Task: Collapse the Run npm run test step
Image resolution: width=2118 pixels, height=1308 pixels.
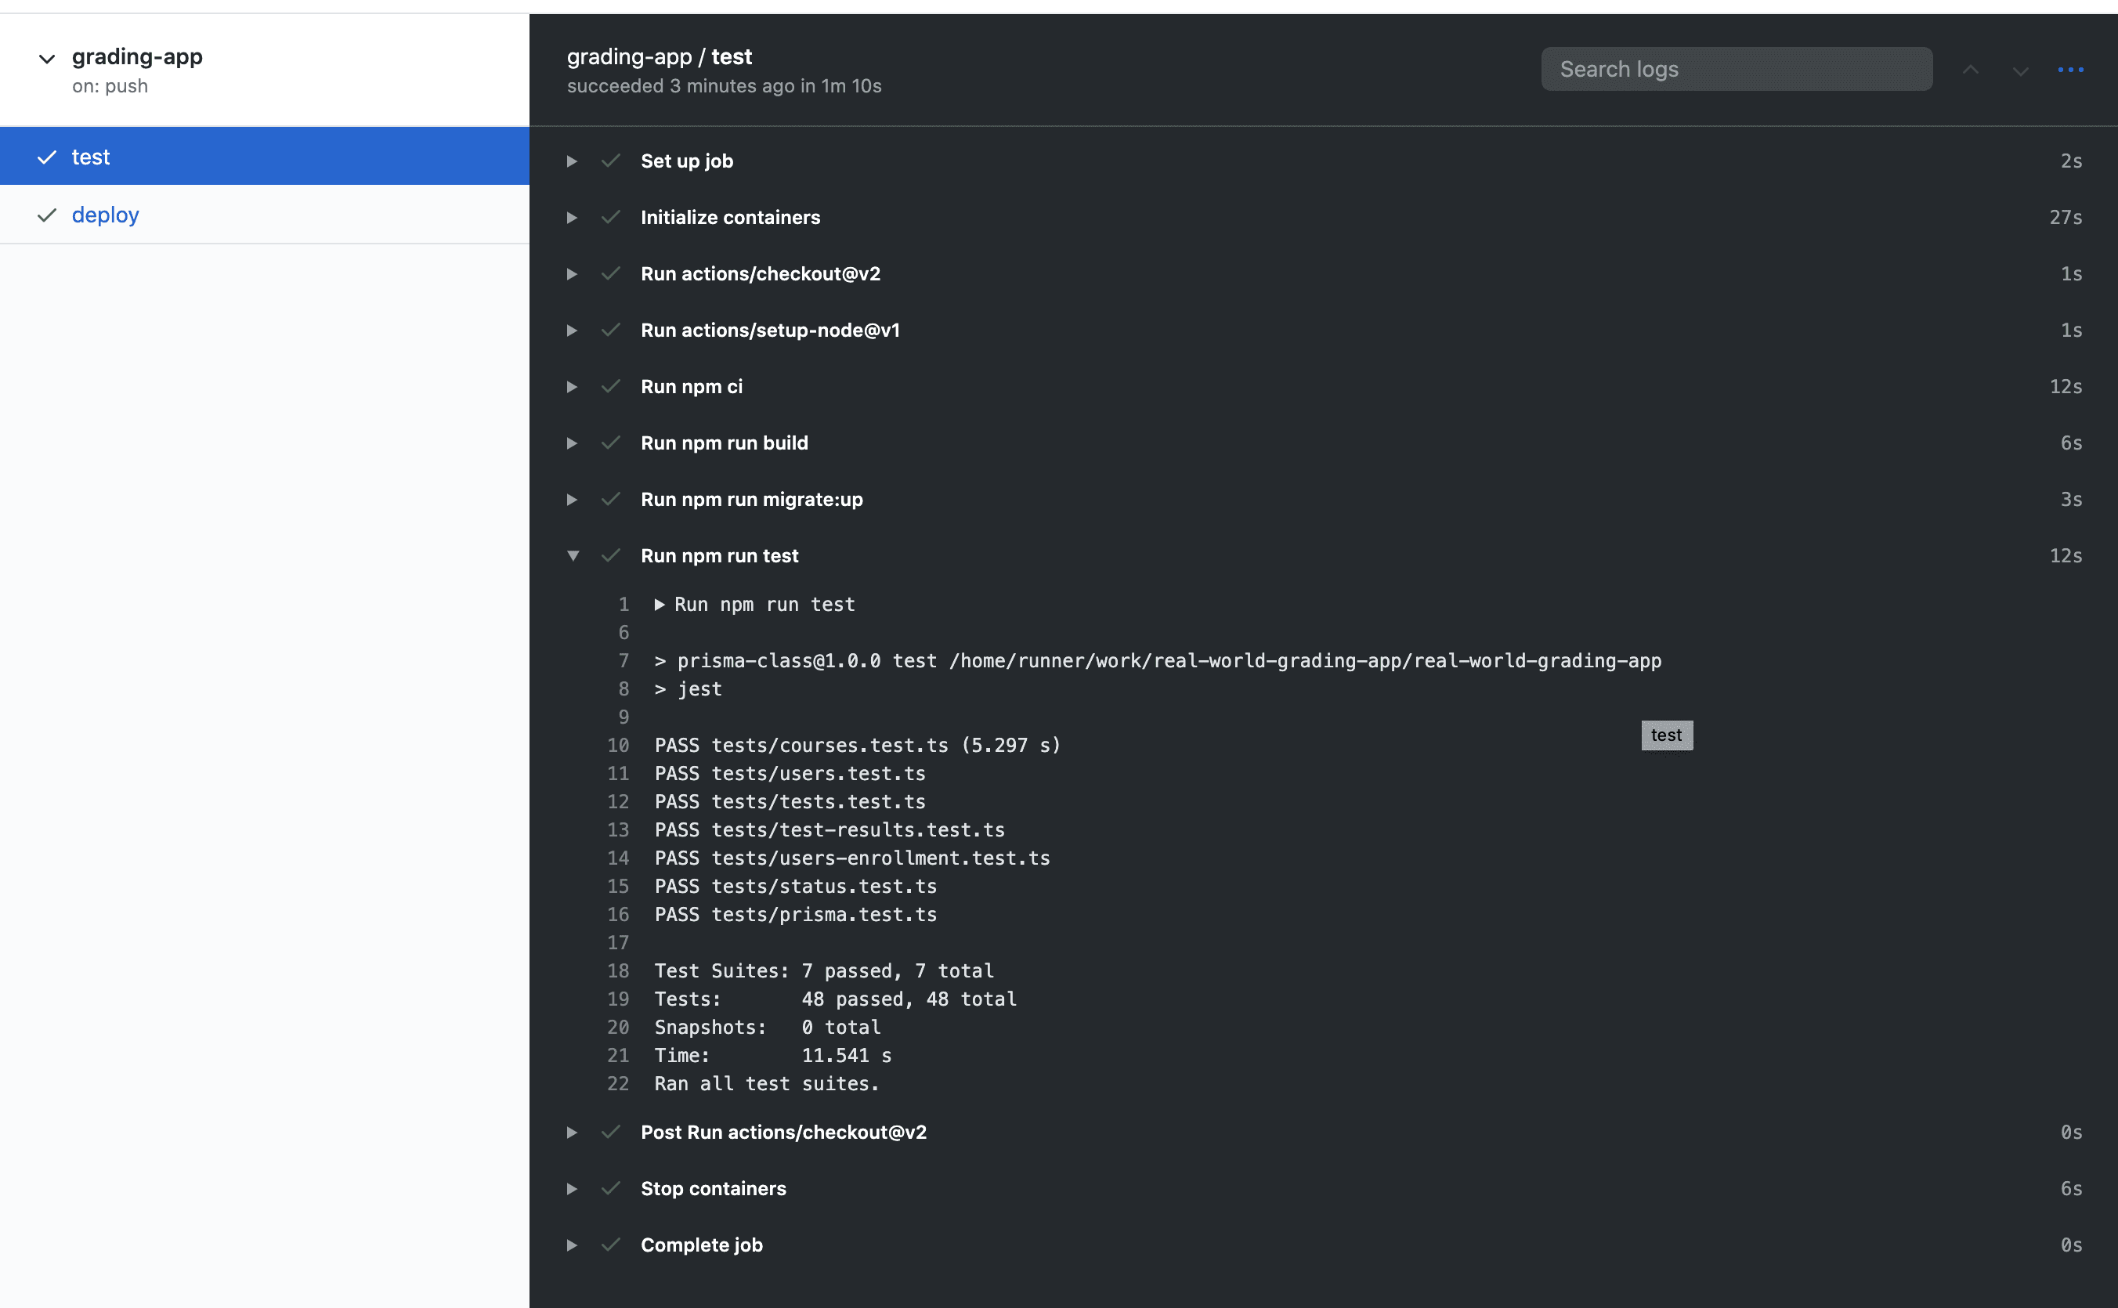Action: [572, 555]
